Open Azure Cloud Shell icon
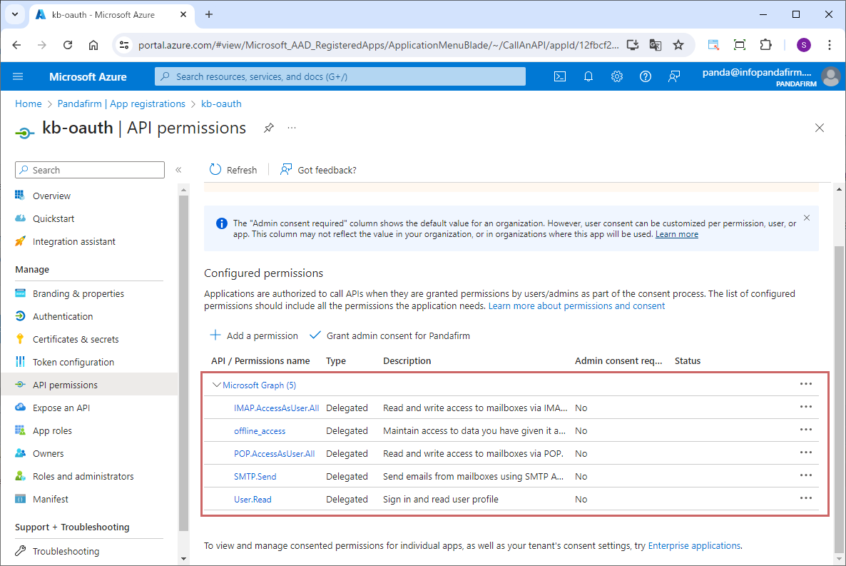Image resolution: width=846 pixels, height=566 pixels. point(560,76)
